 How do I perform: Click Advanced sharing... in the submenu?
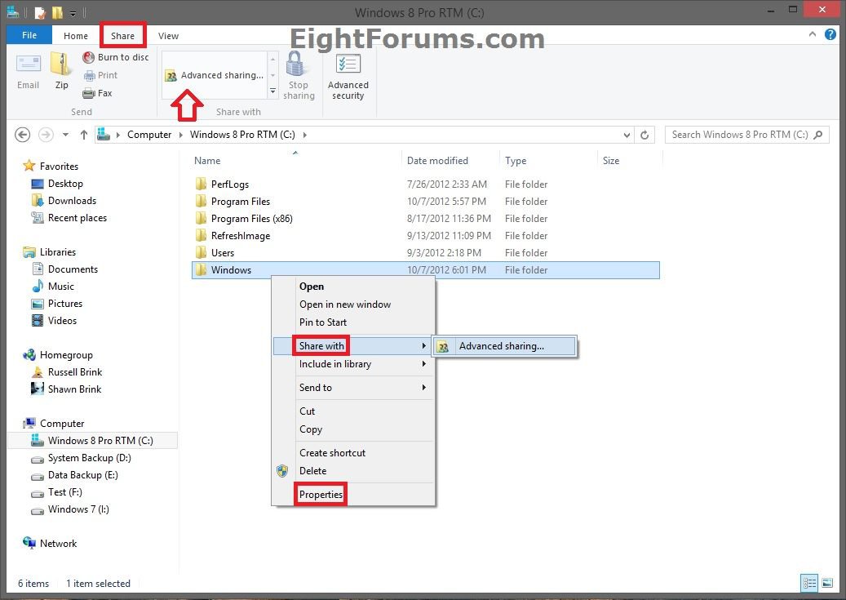click(504, 346)
